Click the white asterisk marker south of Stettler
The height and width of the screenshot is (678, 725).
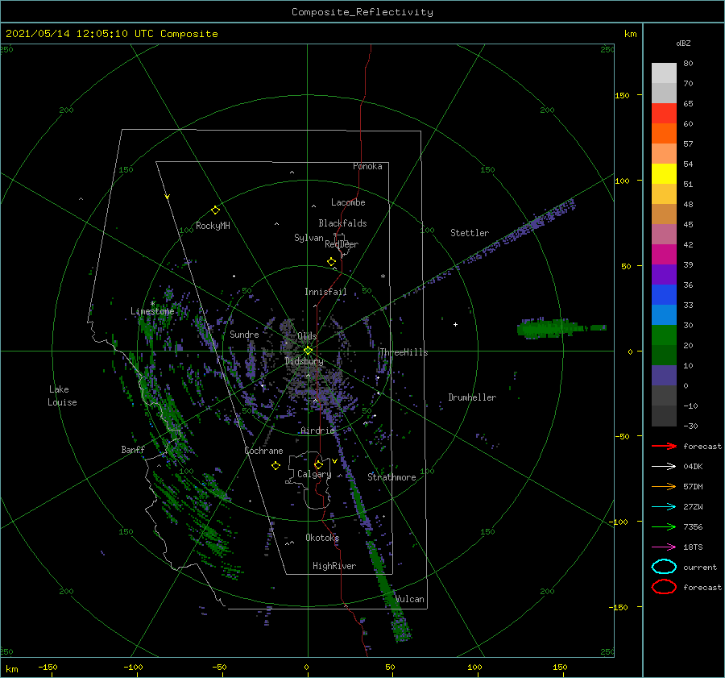(383, 277)
